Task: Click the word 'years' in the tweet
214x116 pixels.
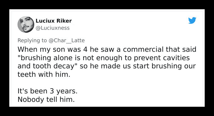Action: coord(67,91)
